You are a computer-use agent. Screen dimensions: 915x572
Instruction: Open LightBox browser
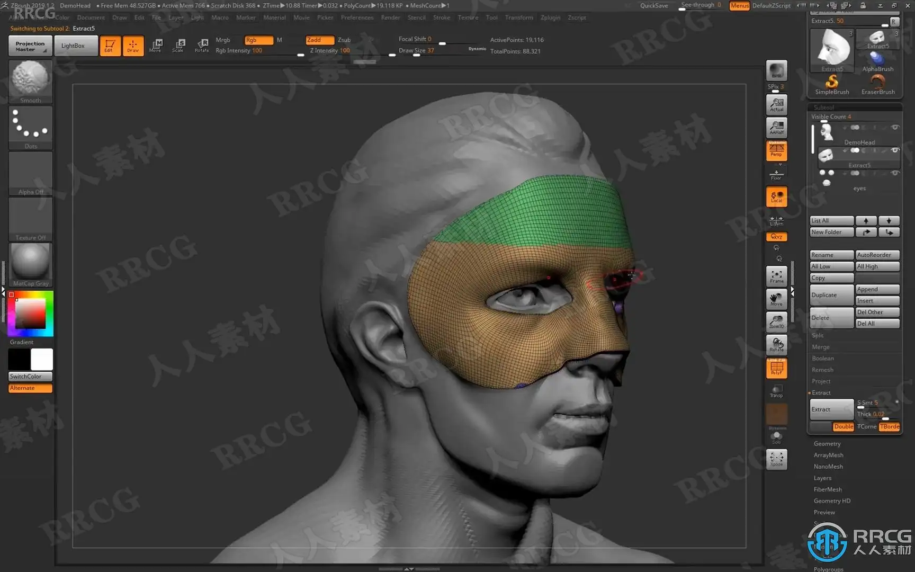coord(73,46)
